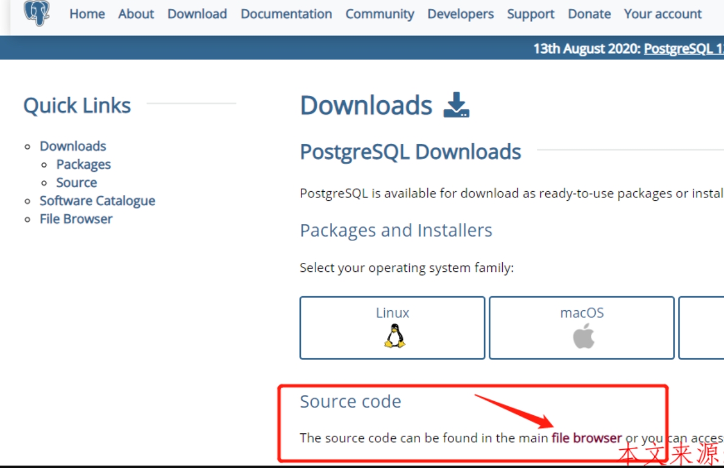The image size is (724, 468).
Task: Click the Source code heading
Action: tap(351, 402)
